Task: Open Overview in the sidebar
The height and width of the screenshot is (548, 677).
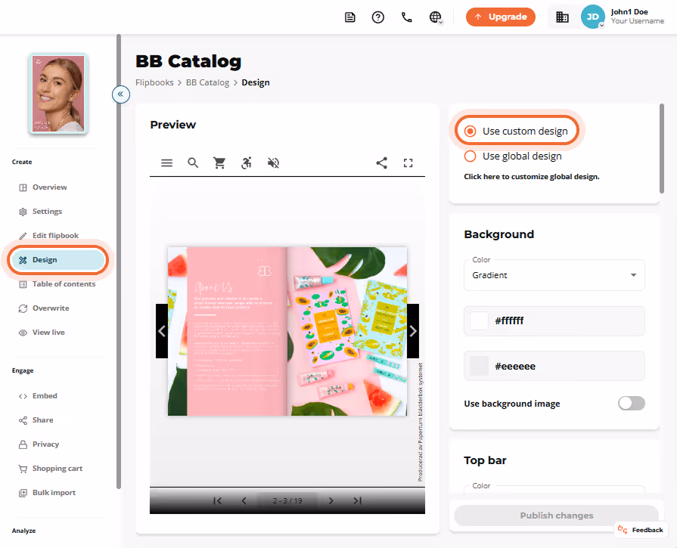Action: click(x=50, y=187)
